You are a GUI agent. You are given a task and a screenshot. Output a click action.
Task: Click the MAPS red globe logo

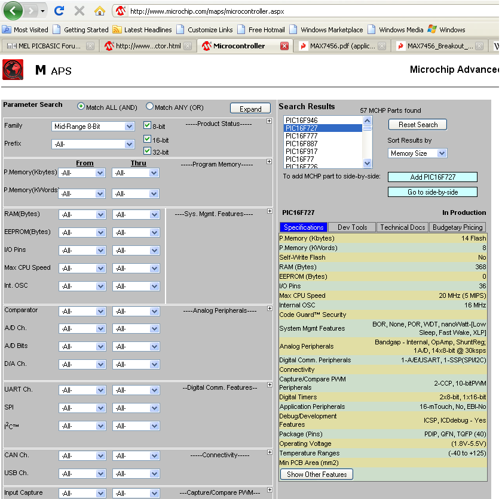click(13, 70)
